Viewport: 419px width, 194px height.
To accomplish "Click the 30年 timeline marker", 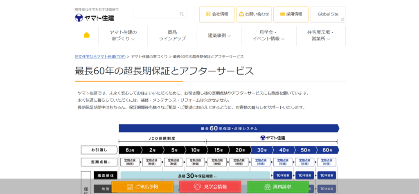I will [262, 150].
